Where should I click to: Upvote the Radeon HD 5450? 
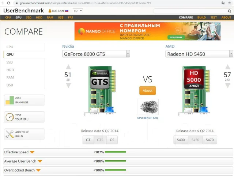click(227, 67)
